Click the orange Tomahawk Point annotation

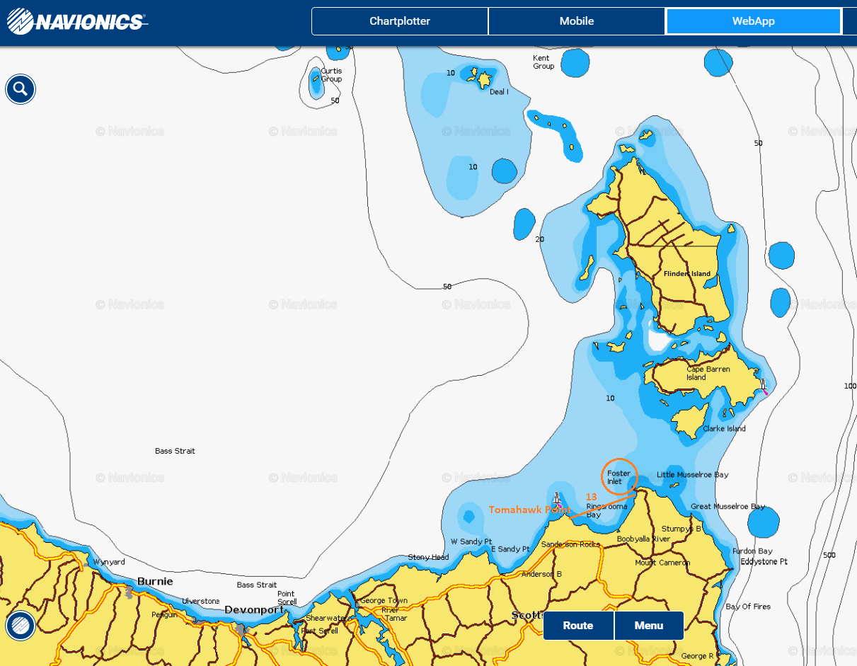click(529, 510)
